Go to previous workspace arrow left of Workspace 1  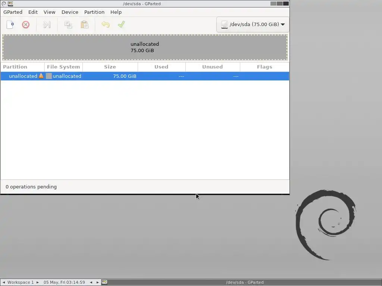(x=4, y=282)
